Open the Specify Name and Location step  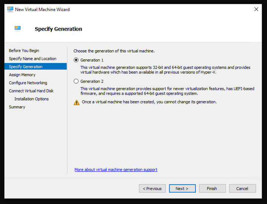pyautogui.click(x=33, y=59)
